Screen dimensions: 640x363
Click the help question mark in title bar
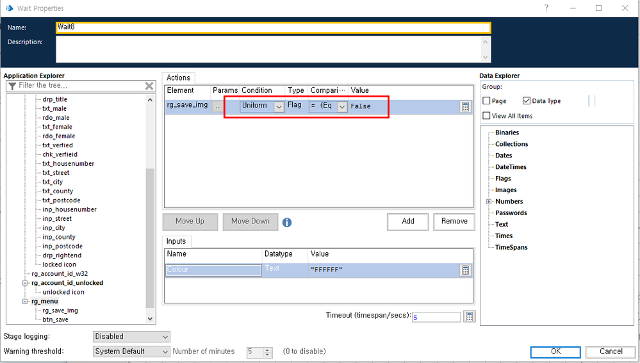(546, 8)
